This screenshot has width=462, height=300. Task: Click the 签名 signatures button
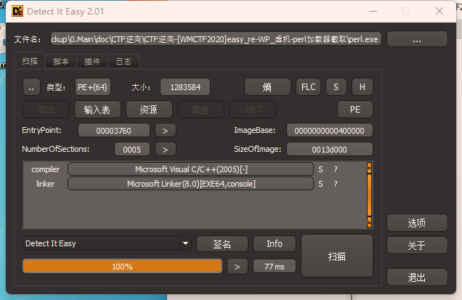pyautogui.click(x=222, y=244)
